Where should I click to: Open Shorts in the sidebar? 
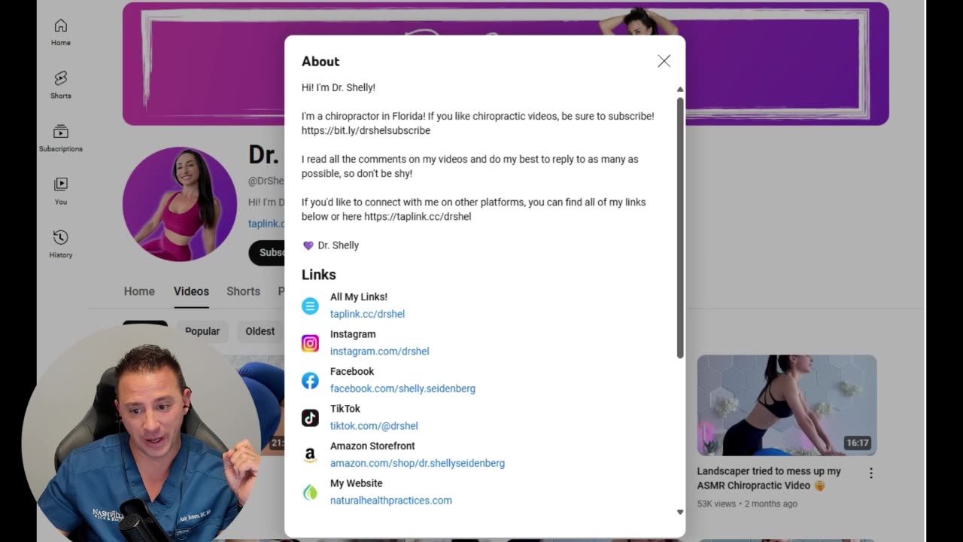point(61,85)
